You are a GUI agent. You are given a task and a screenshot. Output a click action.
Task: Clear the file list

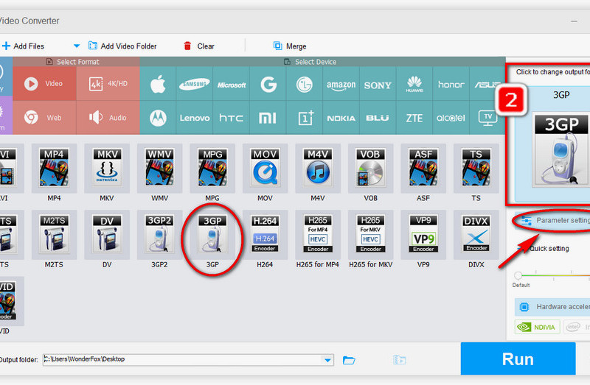(x=198, y=46)
